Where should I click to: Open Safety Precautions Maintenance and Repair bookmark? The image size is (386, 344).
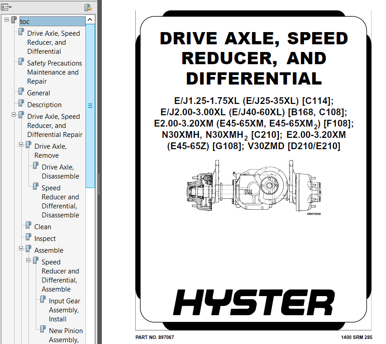[x=54, y=72]
